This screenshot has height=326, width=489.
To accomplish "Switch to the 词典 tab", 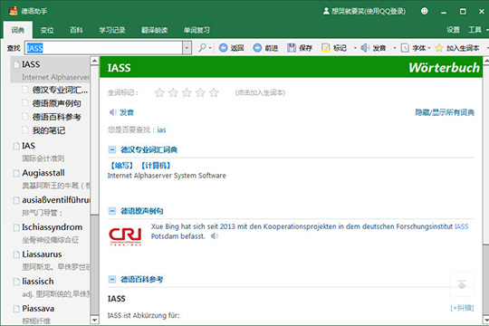I will (18, 30).
